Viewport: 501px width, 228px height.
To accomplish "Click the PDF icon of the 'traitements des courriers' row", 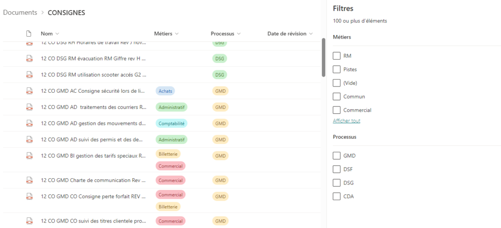I will (29, 107).
